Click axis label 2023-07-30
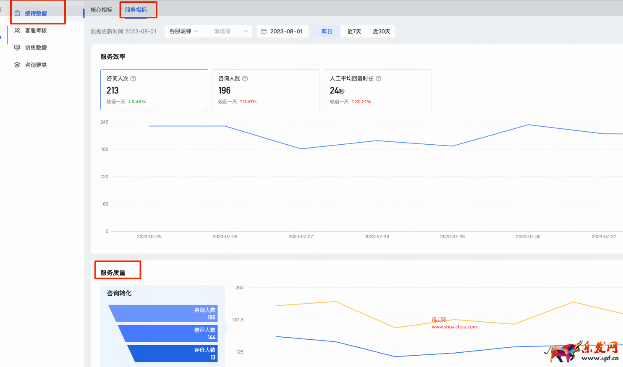 (528, 237)
